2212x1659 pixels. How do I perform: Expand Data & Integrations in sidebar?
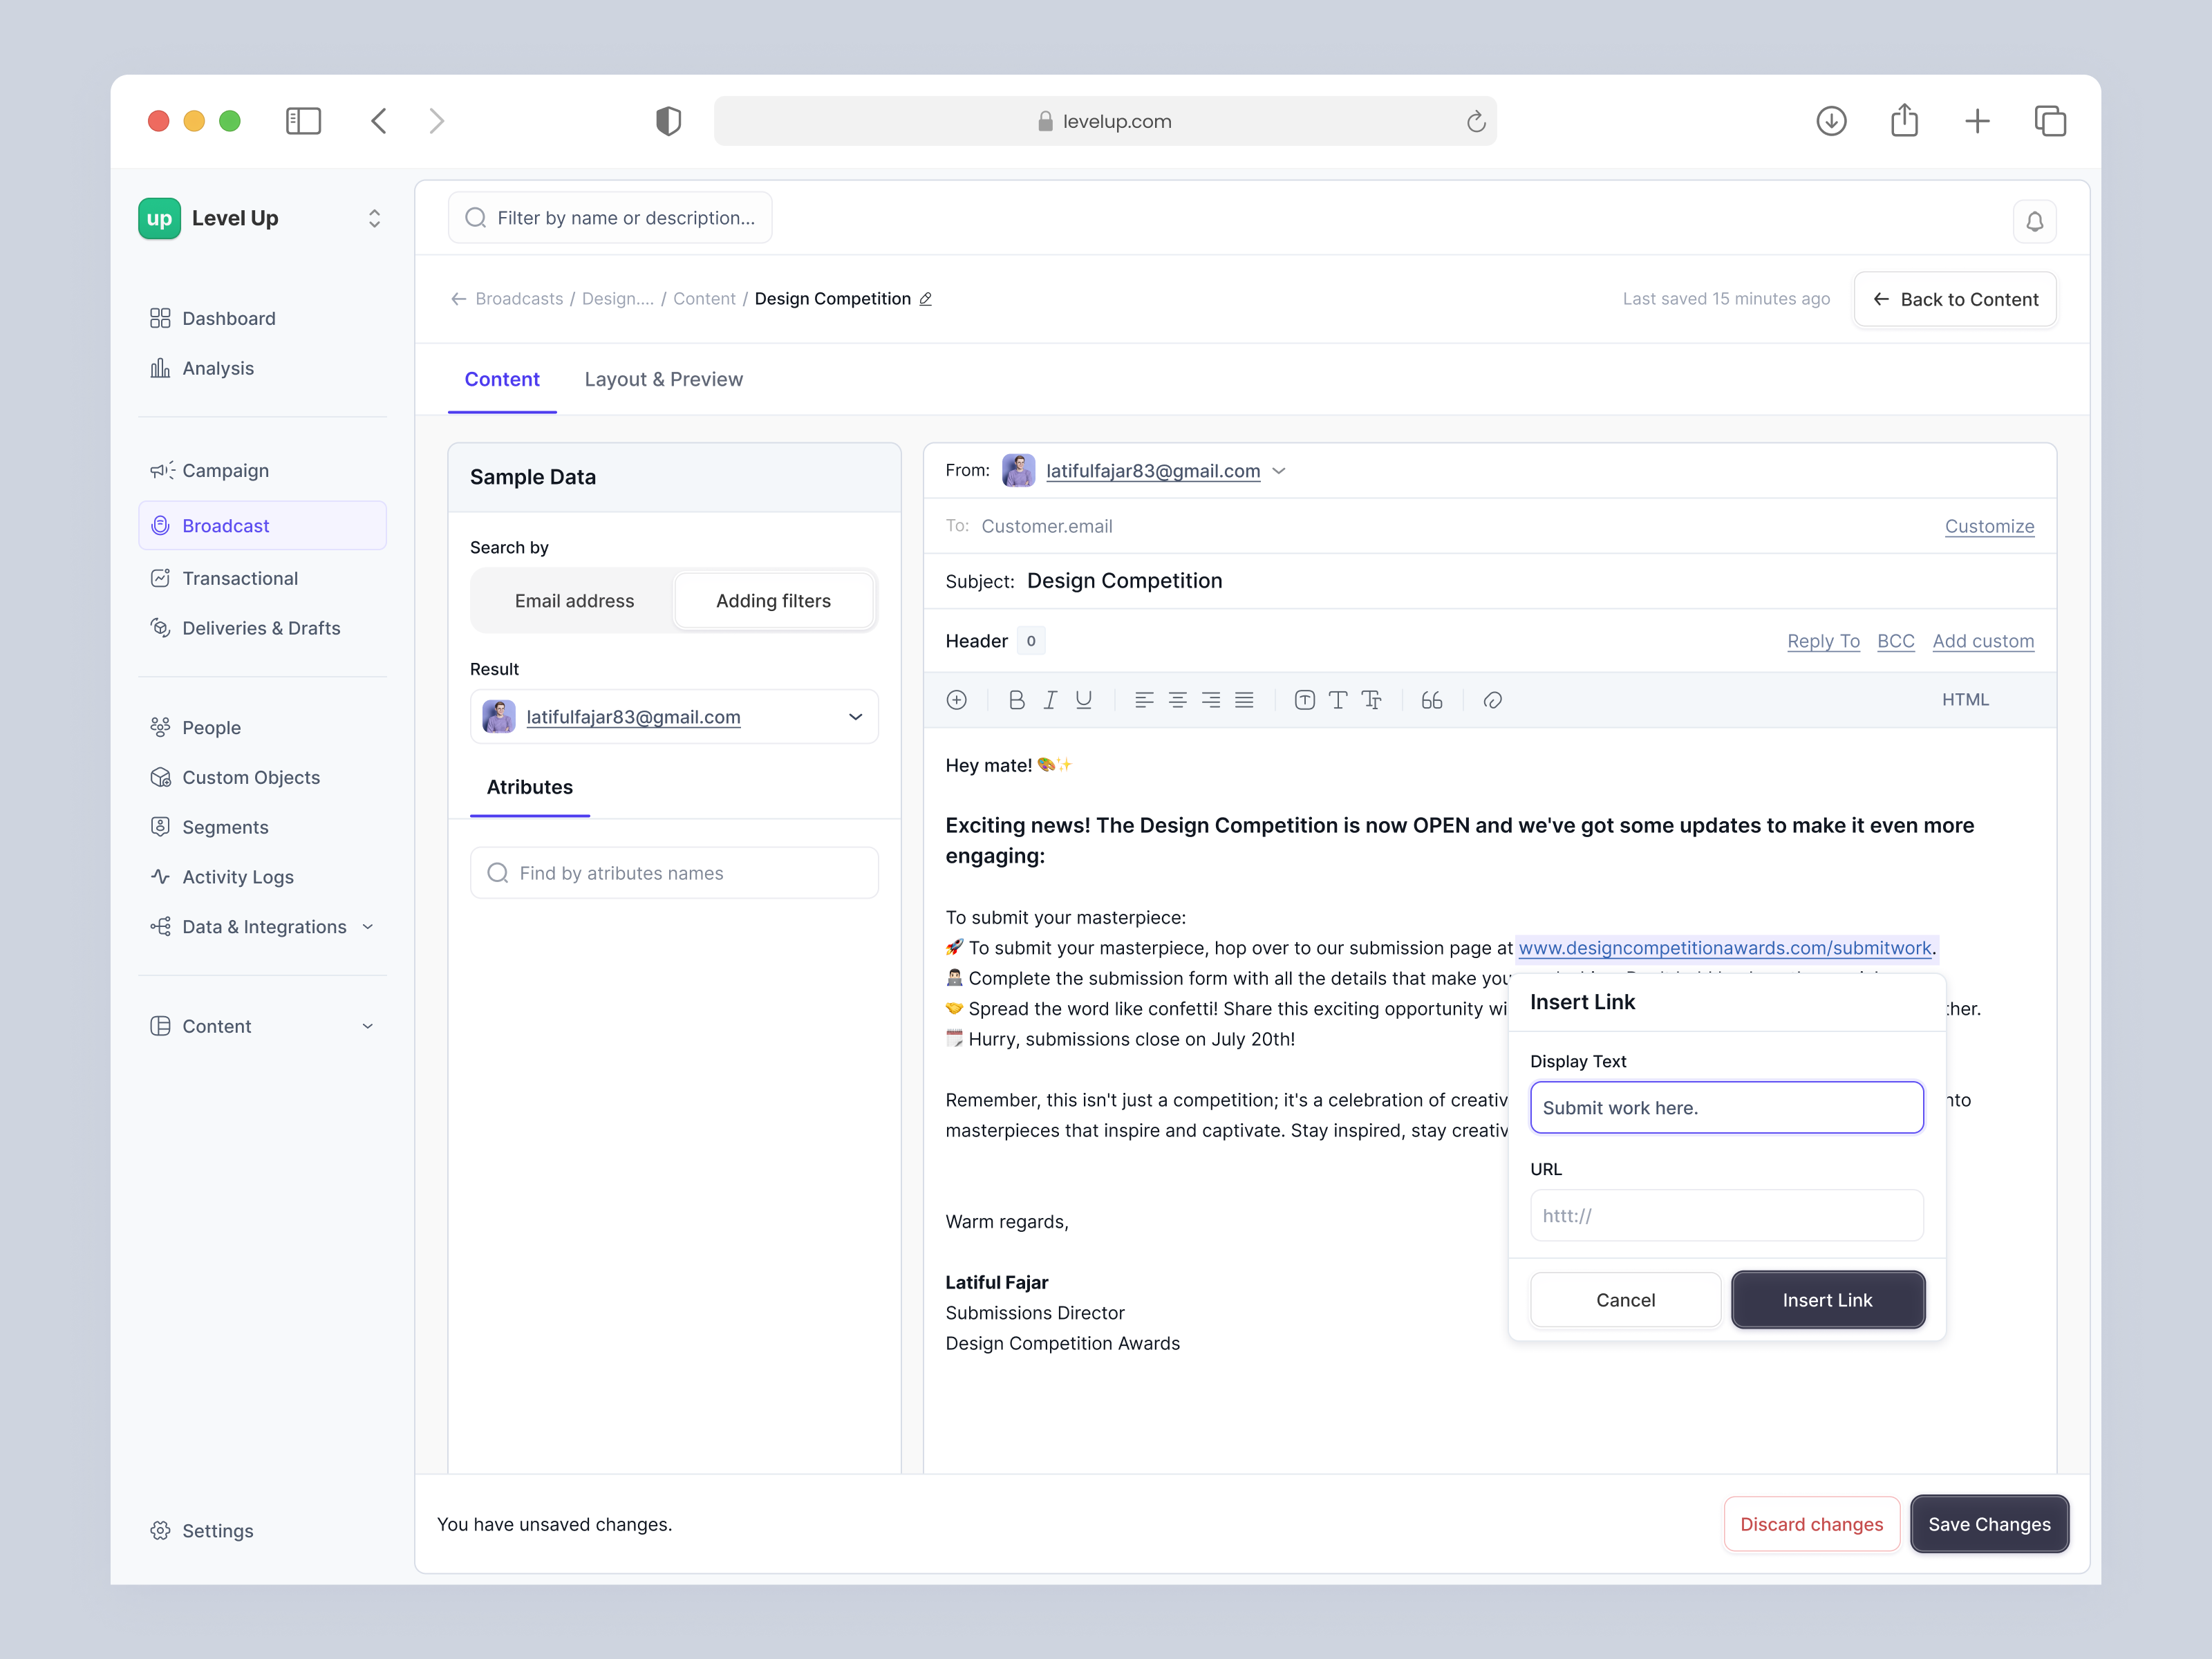[x=367, y=927]
